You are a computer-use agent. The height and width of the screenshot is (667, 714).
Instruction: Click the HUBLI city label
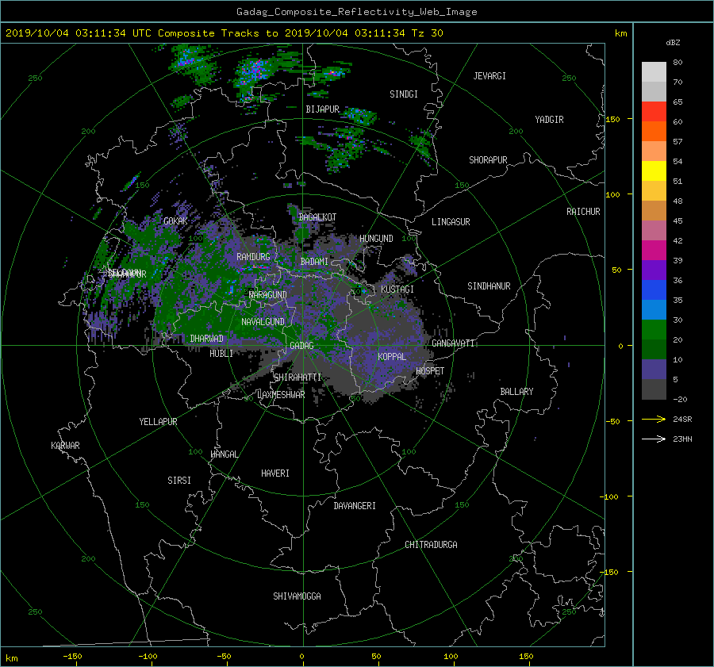click(x=221, y=354)
